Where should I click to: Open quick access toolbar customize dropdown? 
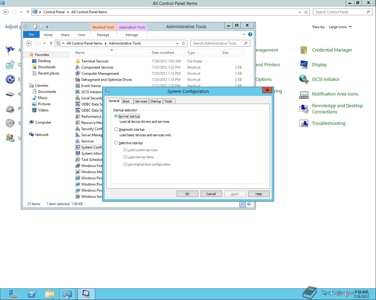pos(47,27)
